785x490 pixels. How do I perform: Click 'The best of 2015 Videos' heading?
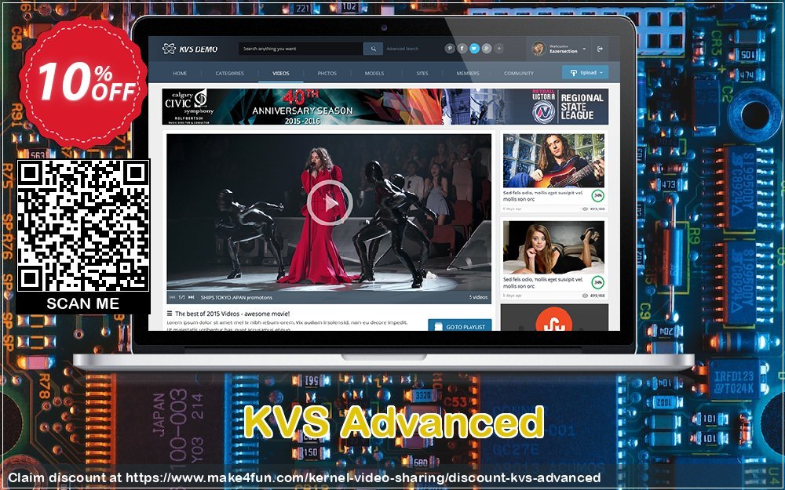pos(232,314)
